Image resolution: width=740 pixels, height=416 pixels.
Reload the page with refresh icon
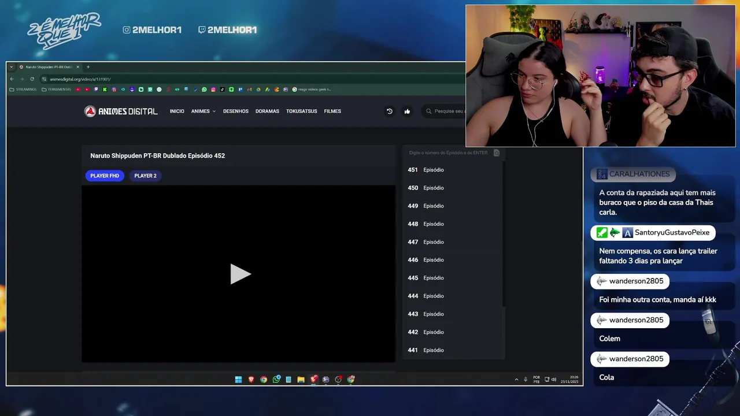(x=32, y=79)
